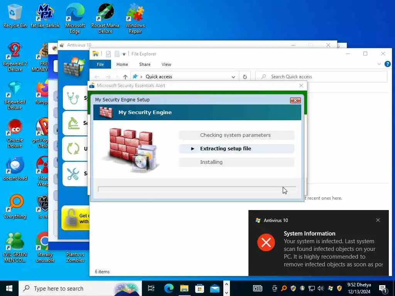Switch to View tab in File Explorer

click(166, 64)
